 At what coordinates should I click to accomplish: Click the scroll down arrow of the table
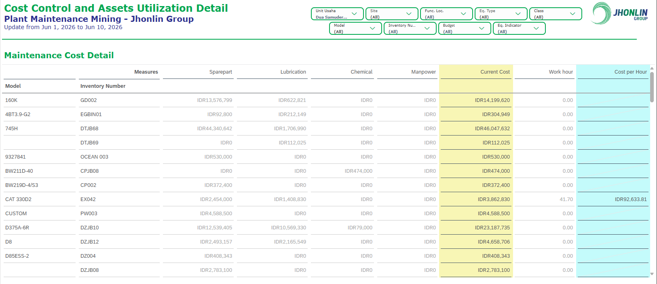652,274
